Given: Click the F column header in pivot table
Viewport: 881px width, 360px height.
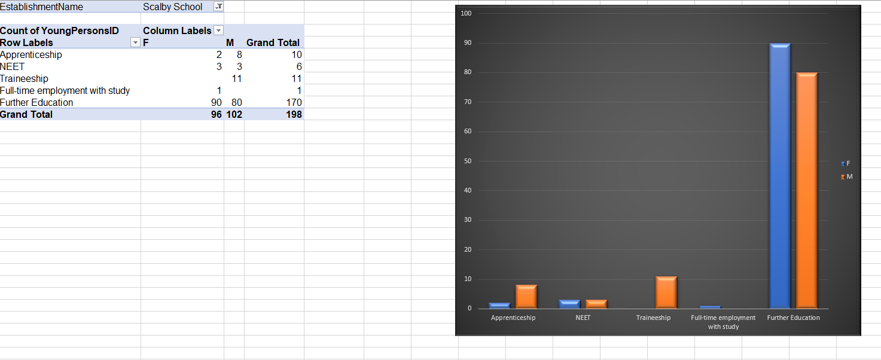Looking at the screenshot, I should point(182,42).
